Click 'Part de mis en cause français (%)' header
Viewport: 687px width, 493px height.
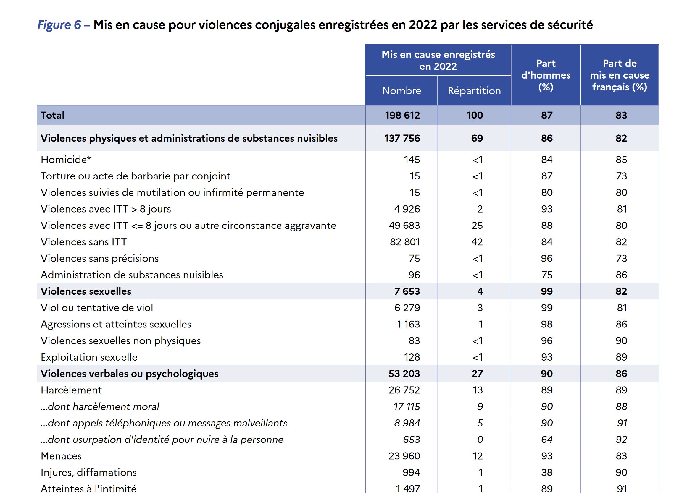(620, 75)
